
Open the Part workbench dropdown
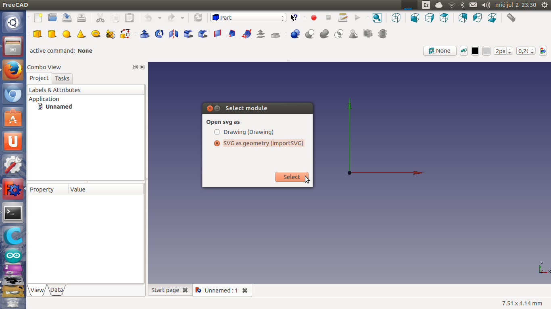248,18
